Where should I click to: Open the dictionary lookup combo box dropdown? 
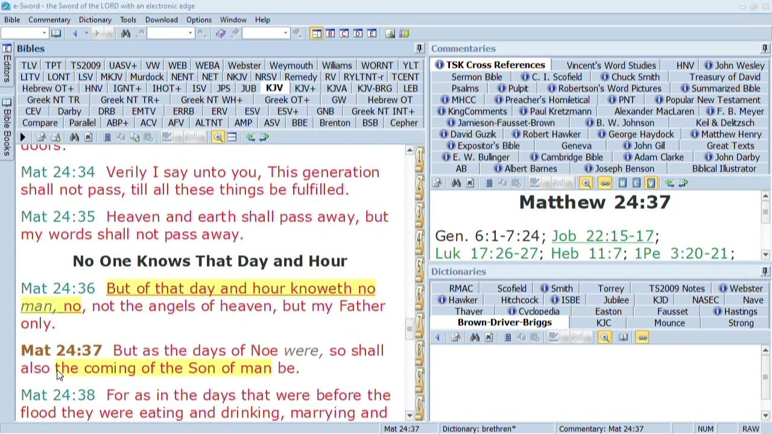point(285,34)
